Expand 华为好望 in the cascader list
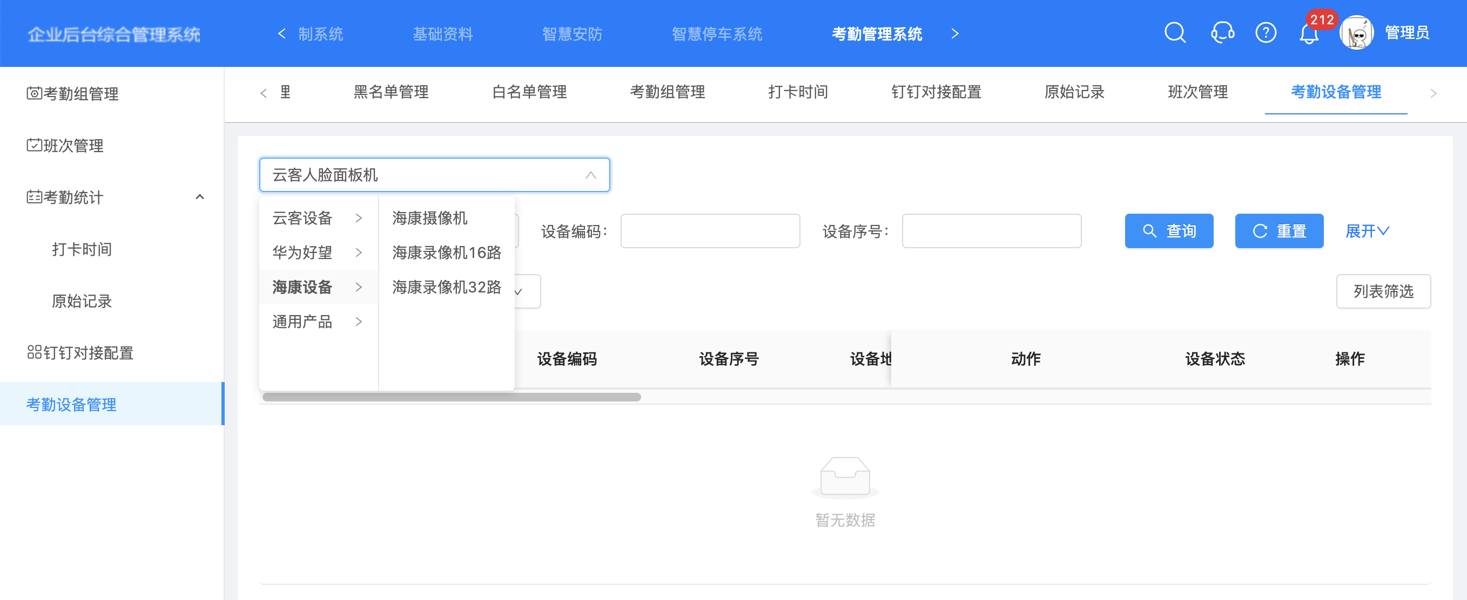 (318, 252)
